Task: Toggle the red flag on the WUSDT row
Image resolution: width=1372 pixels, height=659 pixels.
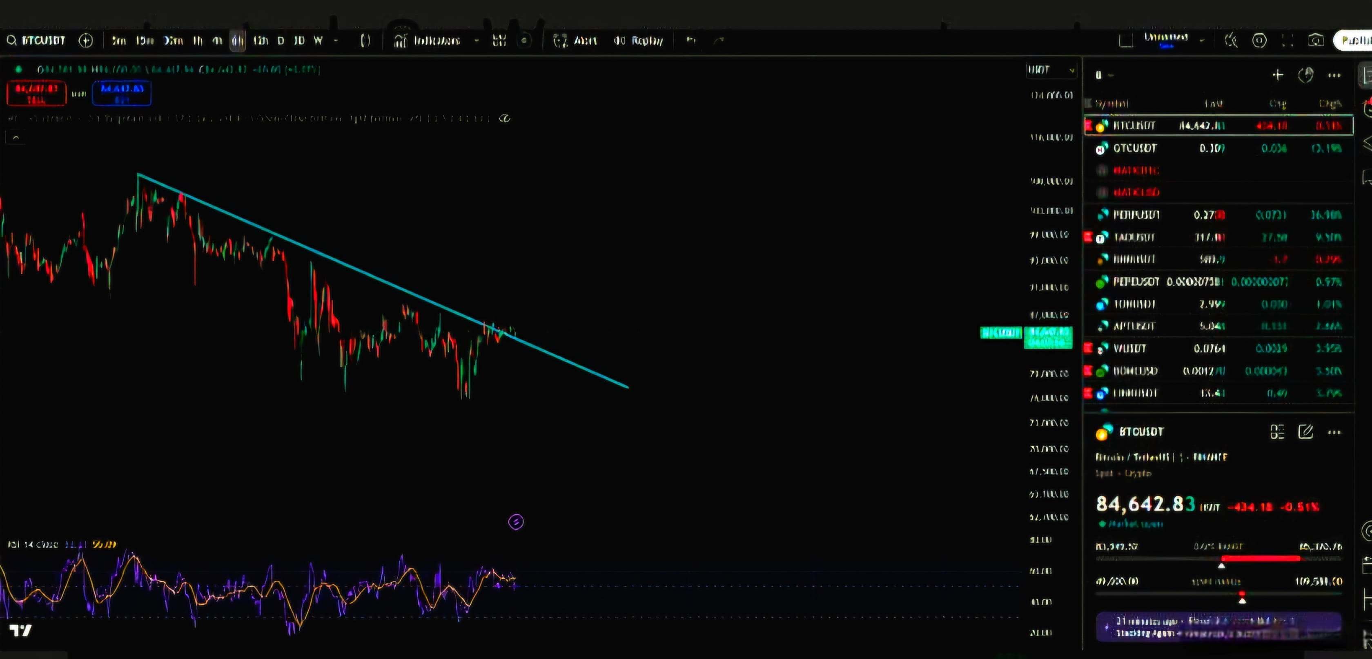Action: (1088, 348)
